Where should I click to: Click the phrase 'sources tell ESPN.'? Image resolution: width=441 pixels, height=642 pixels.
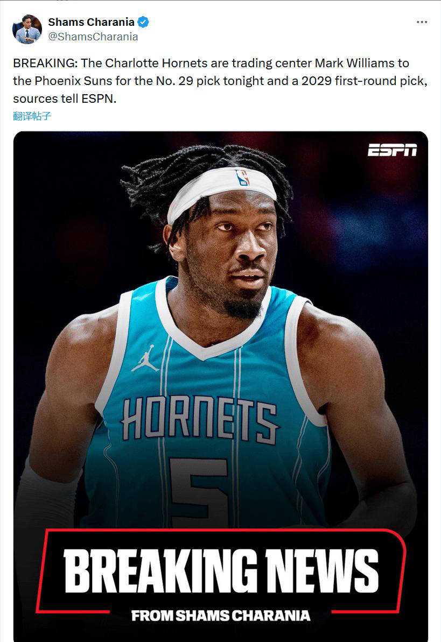click(x=65, y=98)
